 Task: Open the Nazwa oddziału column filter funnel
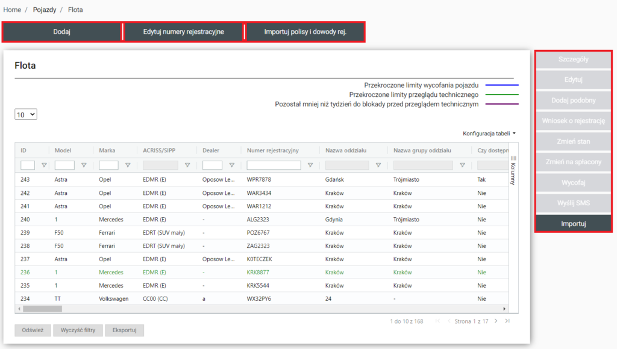(378, 165)
